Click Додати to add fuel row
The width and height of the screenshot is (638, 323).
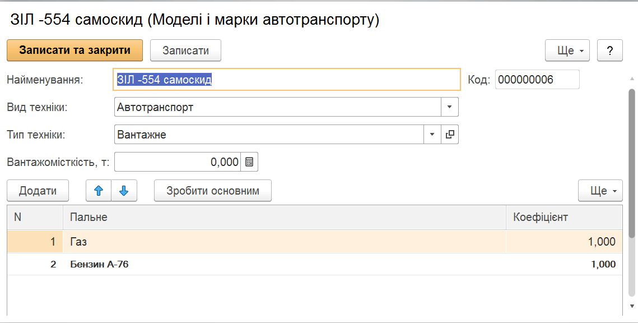(38, 191)
